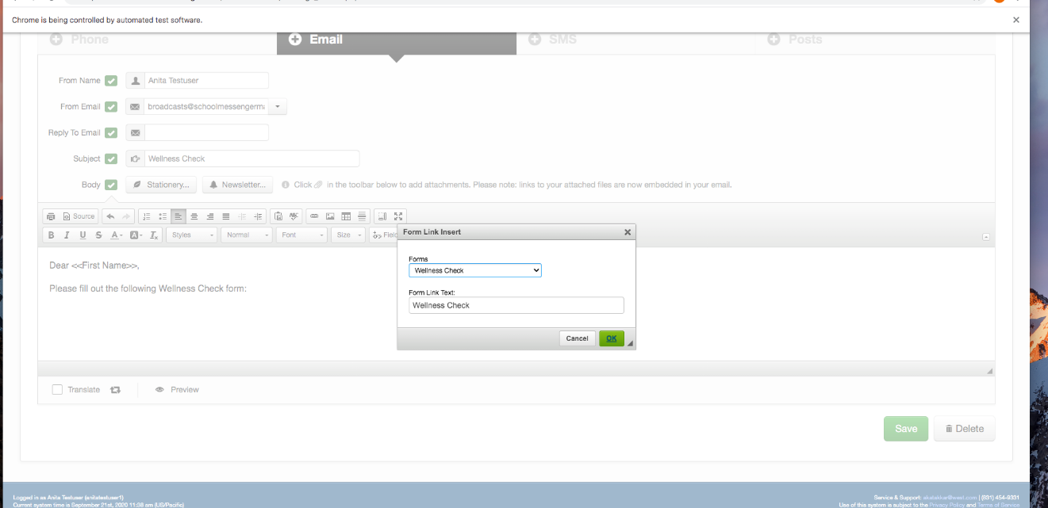Confirm form link with OK button

(x=611, y=338)
